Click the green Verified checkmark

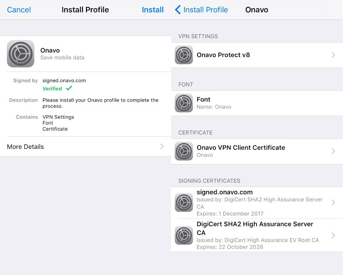[69, 88]
